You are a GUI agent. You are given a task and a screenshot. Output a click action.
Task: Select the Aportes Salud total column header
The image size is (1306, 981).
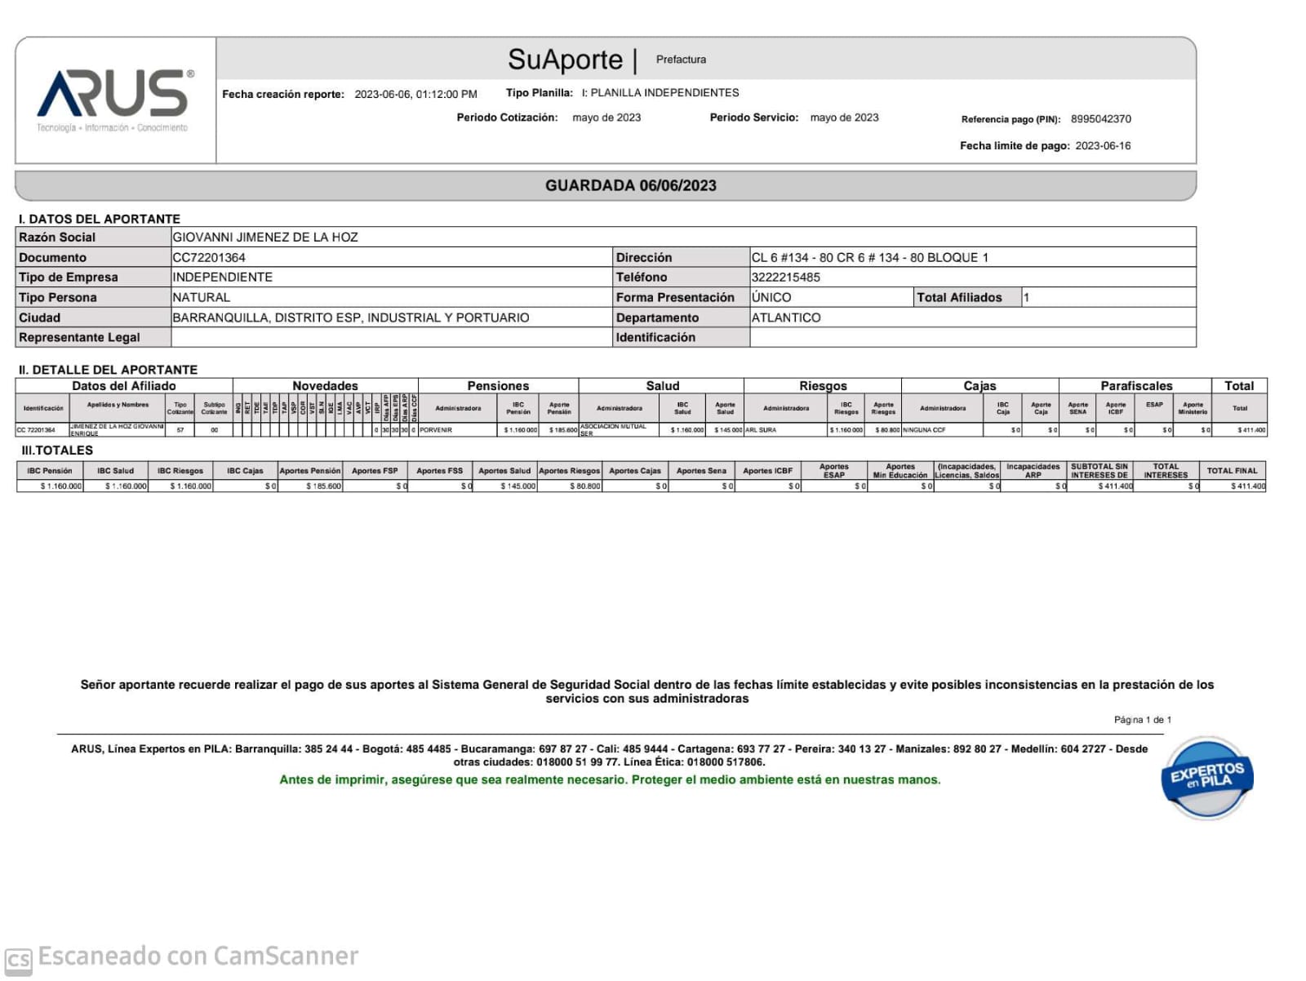click(x=504, y=471)
